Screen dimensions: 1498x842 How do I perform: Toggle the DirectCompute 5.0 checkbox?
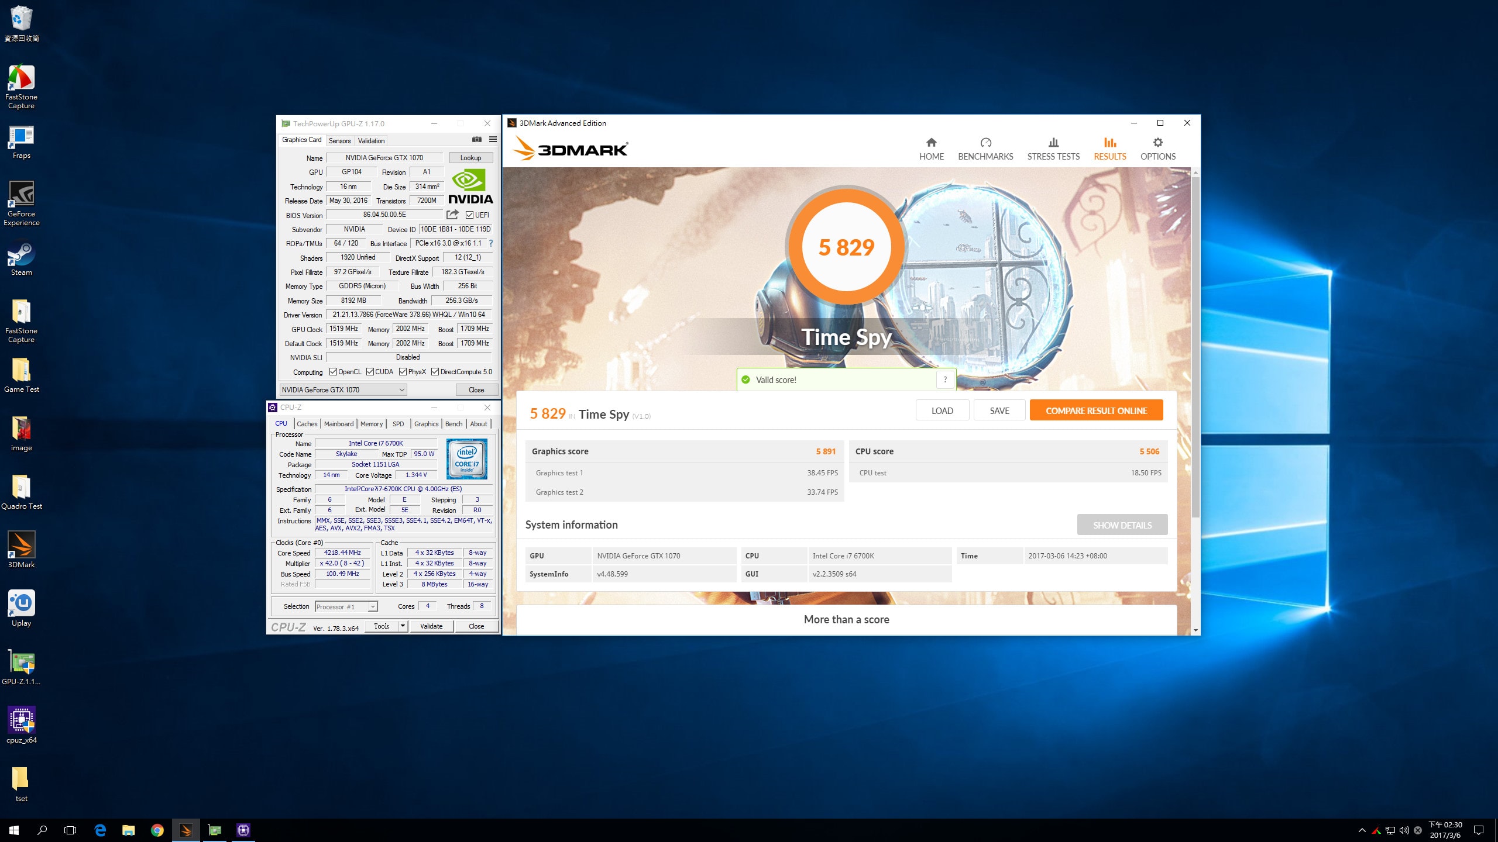coord(435,372)
